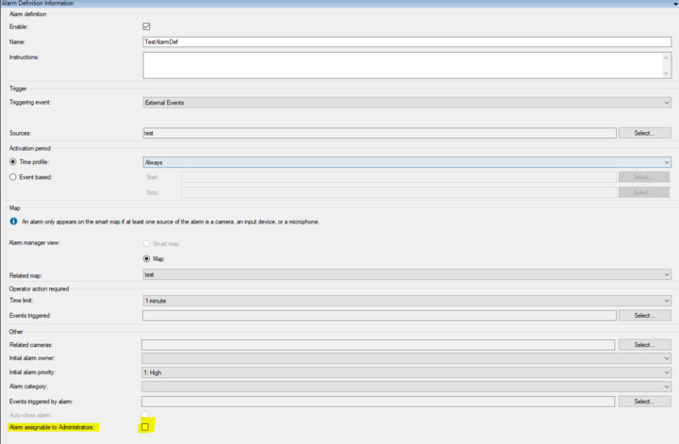Click Select for Events triggered by alarm
The height and width of the screenshot is (444, 679).
click(644, 402)
